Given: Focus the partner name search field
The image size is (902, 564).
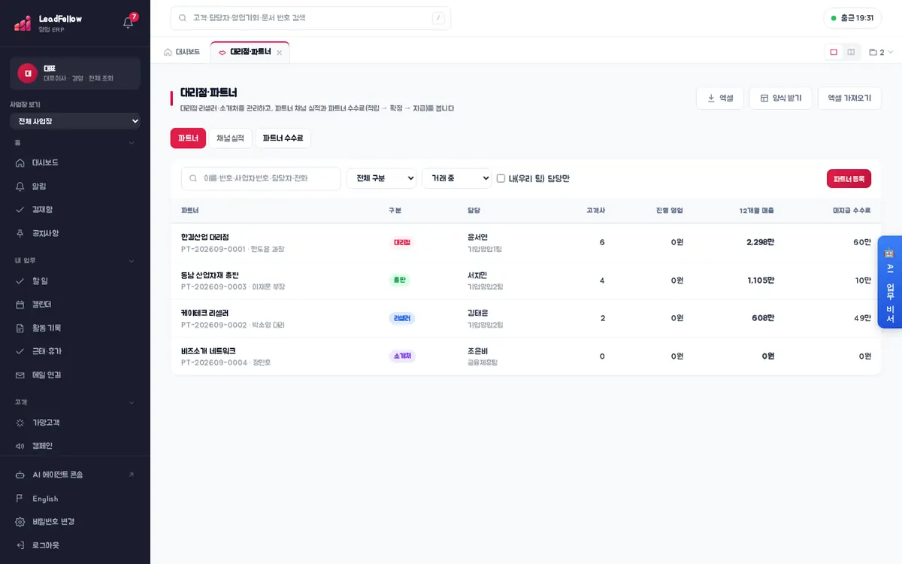Looking at the screenshot, I should point(261,178).
